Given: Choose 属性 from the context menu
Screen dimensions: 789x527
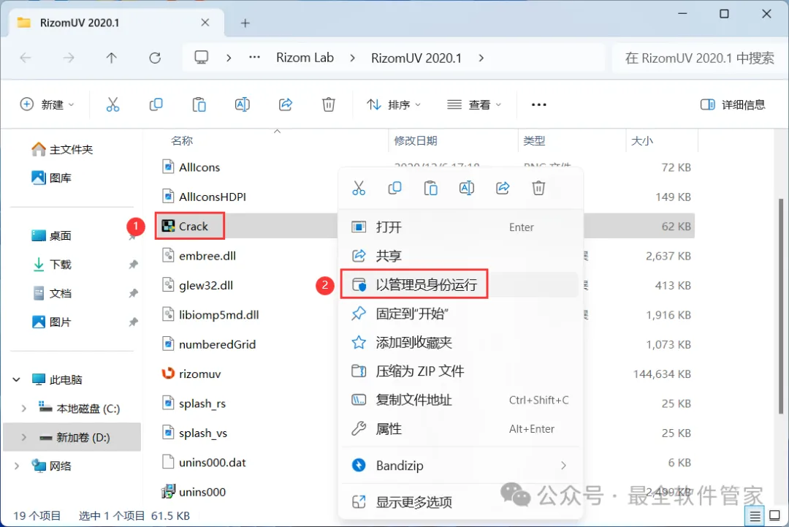Looking at the screenshot, I should (460, 429).
